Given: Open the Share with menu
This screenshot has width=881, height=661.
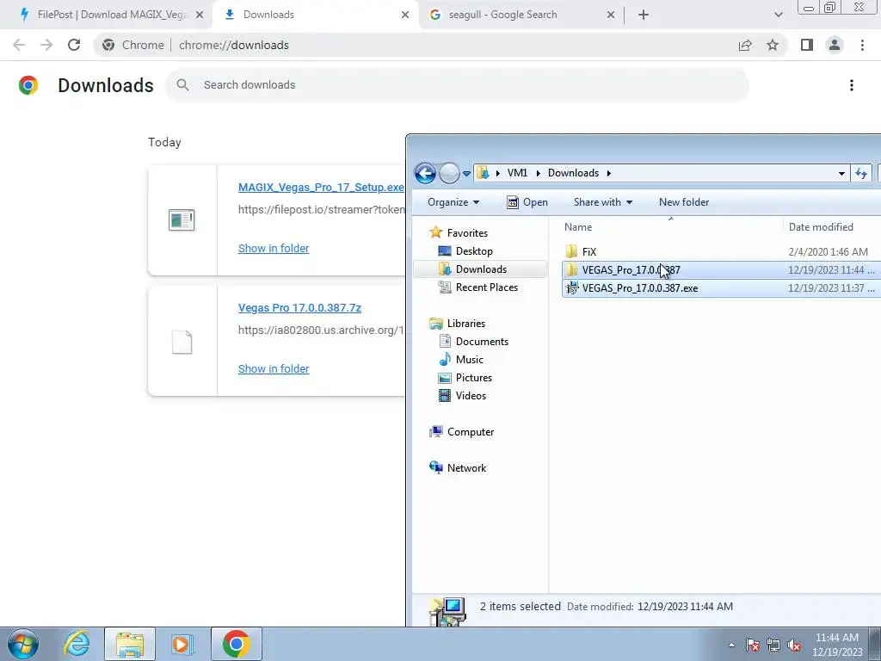Looking at the screenshot, I should coord(603,201).
